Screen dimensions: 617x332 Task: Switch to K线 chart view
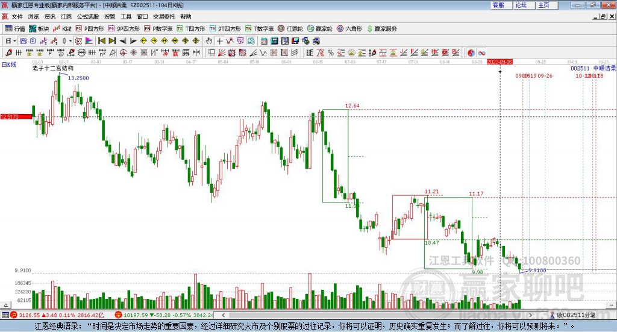click(x=63, y=29)
